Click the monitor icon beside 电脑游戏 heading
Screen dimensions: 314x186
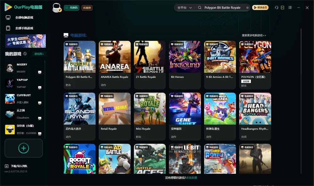point(66,35)
